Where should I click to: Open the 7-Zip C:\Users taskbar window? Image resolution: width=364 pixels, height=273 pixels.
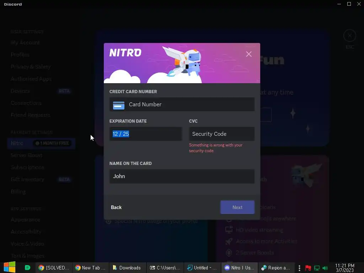[165, 268]
